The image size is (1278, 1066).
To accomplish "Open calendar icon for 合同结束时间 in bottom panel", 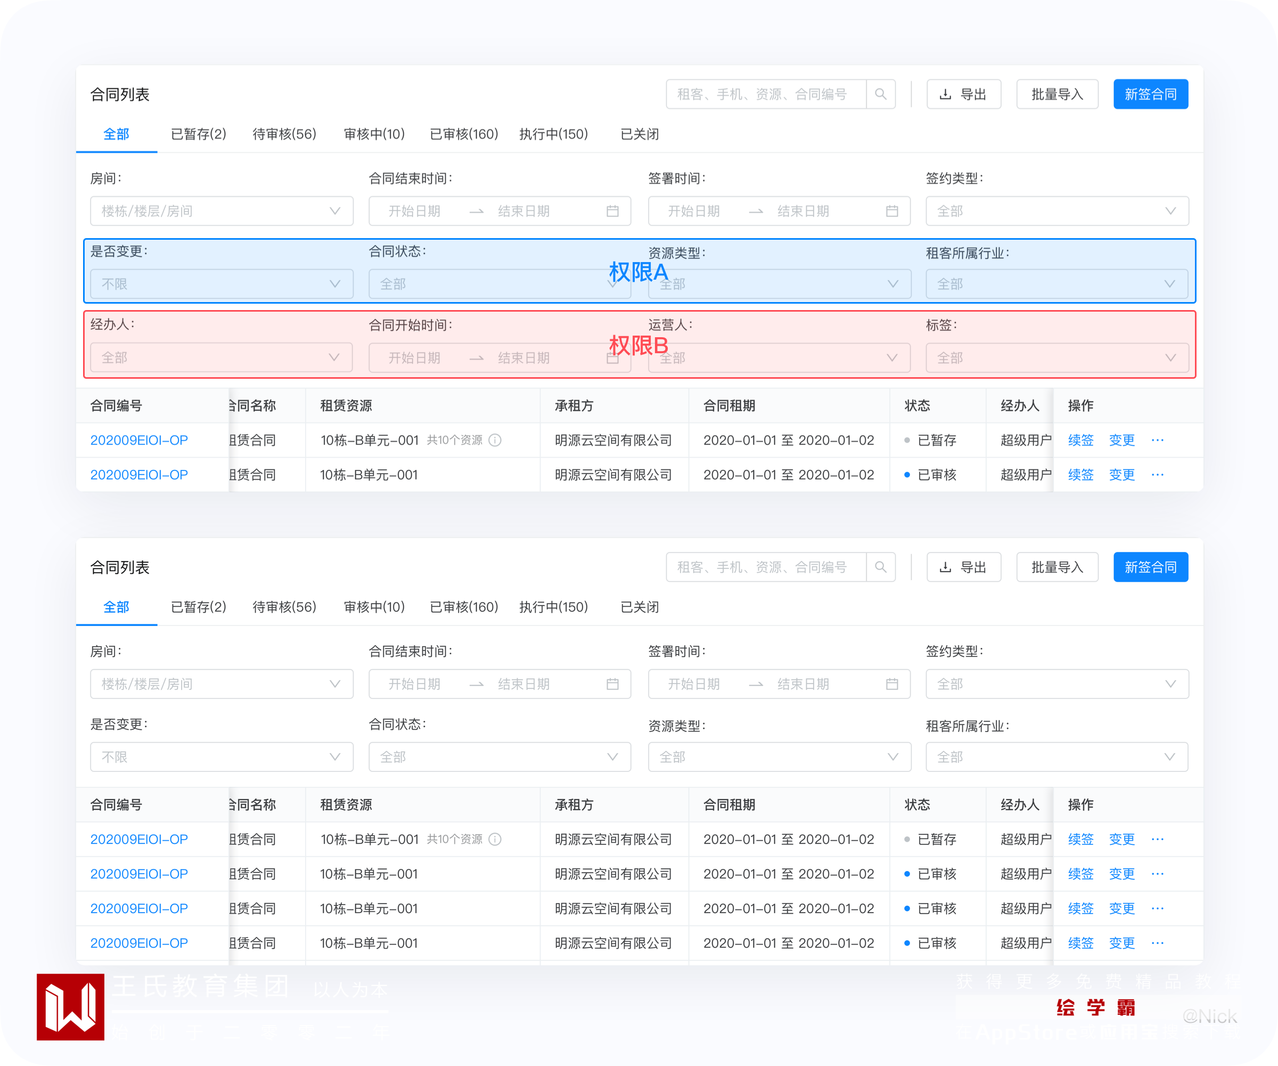I will (x=612, y=684).
